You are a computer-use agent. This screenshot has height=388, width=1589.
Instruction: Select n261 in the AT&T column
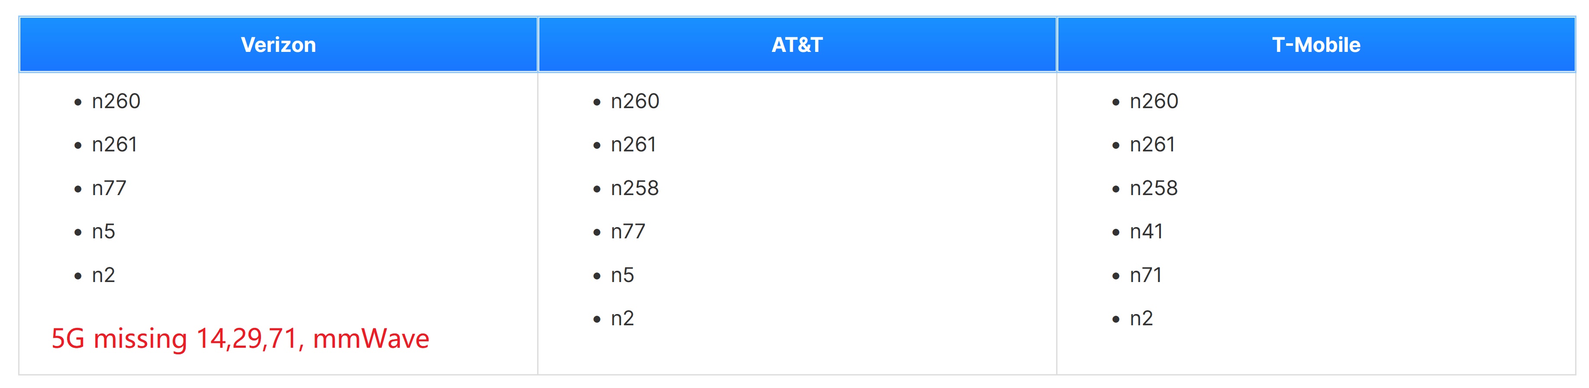tap(634, 144)
